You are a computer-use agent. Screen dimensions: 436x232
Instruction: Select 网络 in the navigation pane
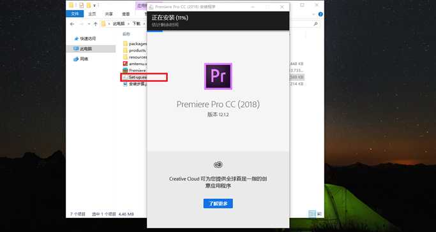click(x=84, y=59)
